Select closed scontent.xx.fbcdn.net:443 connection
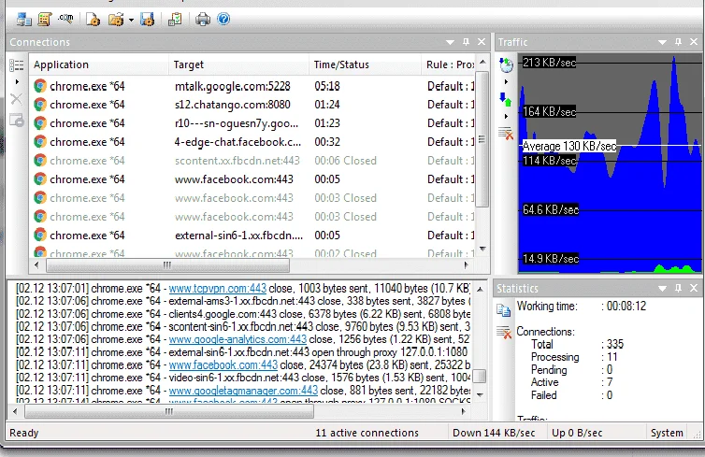The height and width of the screenshot is (457, 705). [252, 161]
